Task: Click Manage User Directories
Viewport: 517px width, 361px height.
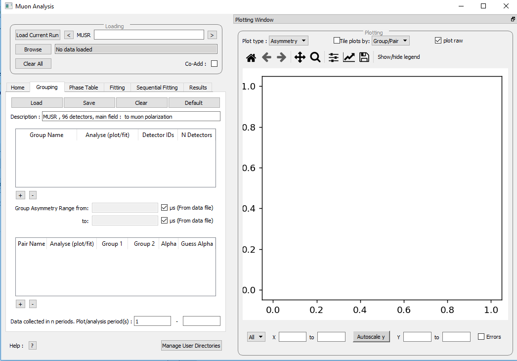Action: (191, 345)
